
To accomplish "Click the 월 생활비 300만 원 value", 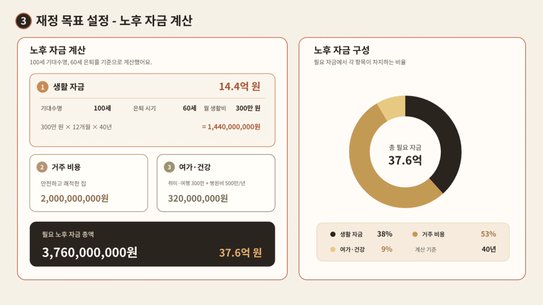I will (x=248, y=108).
